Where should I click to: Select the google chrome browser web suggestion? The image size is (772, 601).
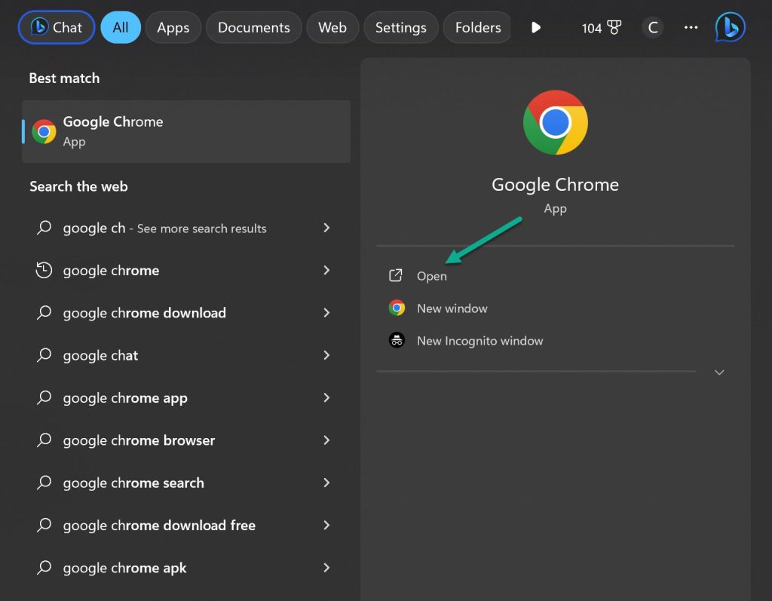click(x=139, y=440)
